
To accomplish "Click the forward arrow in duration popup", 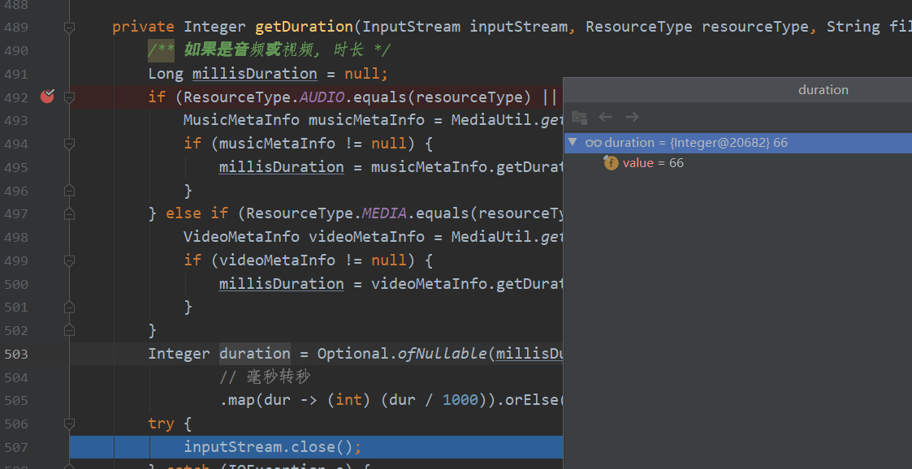I will [632, 117].
